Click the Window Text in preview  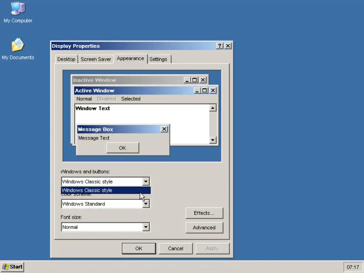pyautogui.click(x=93, y=108)
